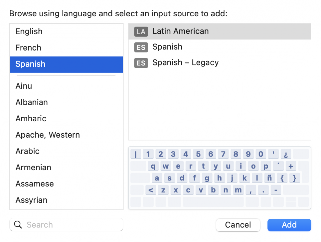Select the Latin American input source
Screen dimensions: 321x242
[181, 31]
